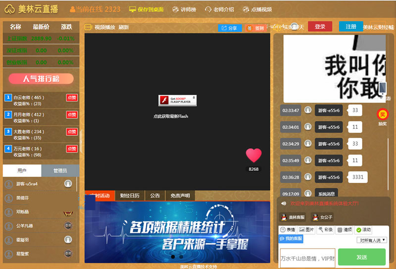The width and height of the screenshot is (396, 269).
Task: Select the 彩条 ribbon effect tool
Action: [x=326, y=230]
